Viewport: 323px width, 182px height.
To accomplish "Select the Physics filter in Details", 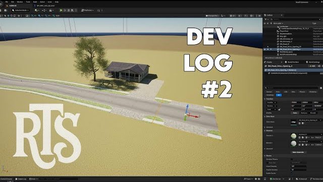I will (x=302, y=92).
